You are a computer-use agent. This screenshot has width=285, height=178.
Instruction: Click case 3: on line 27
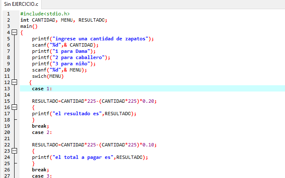pos(42,176)
